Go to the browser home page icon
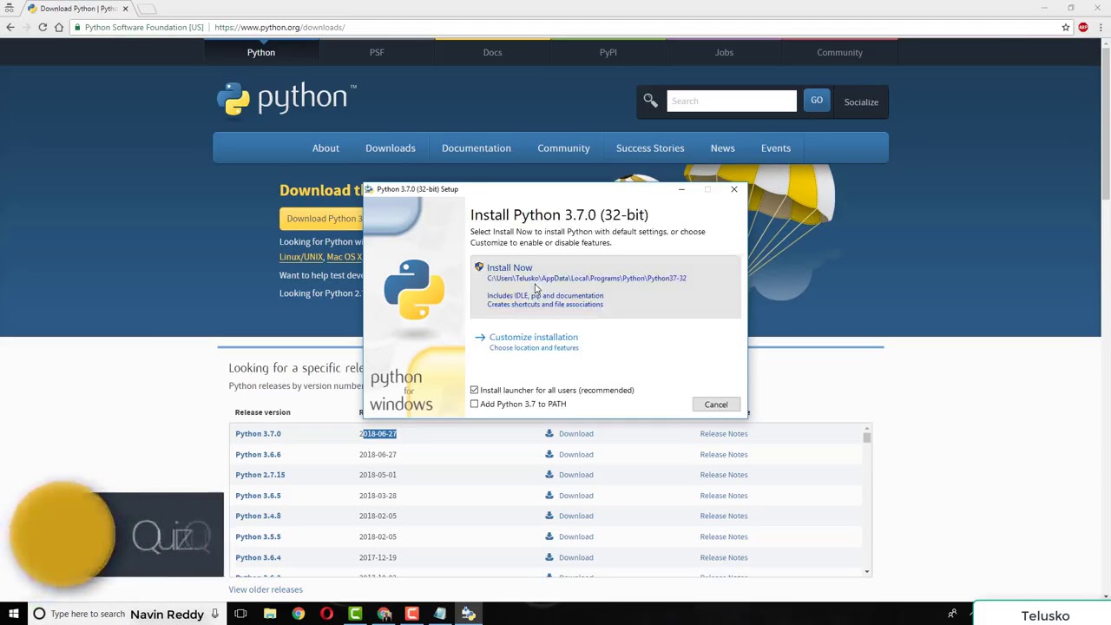Screen dimensions: 1111x625 click(x=59, y=27)
